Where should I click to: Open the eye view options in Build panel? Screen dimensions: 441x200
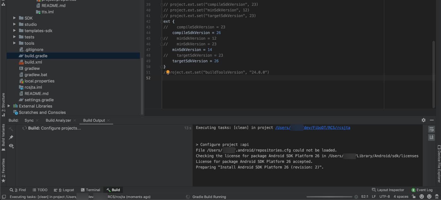click(x=11, y=146)
